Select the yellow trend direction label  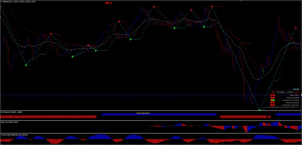(x=143, y=113)
